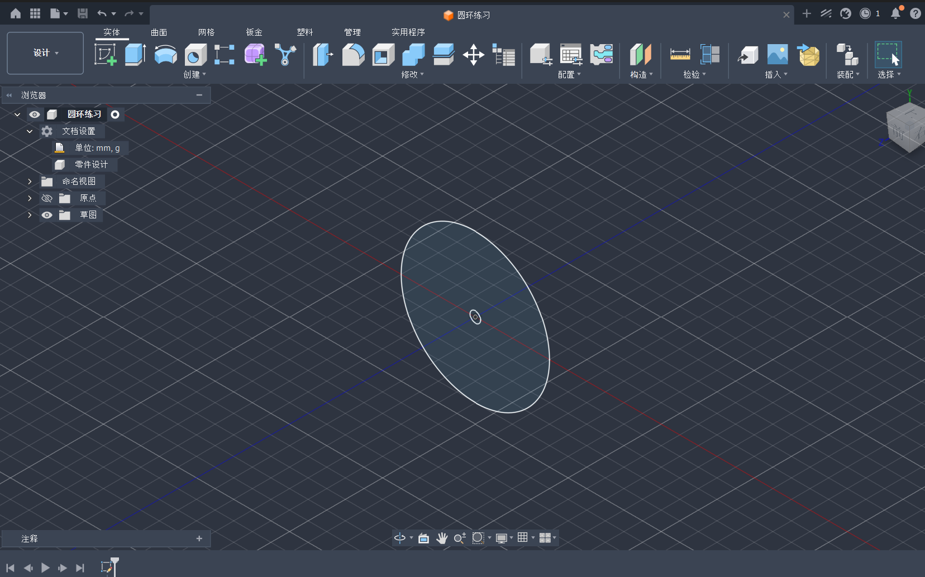The height and width of the screenshot is (577, 925).
Task: Play the timeline animation
Action: point(45,568)
